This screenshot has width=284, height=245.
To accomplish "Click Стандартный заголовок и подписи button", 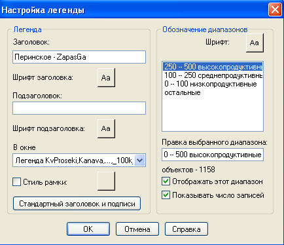I will [77, 204].
